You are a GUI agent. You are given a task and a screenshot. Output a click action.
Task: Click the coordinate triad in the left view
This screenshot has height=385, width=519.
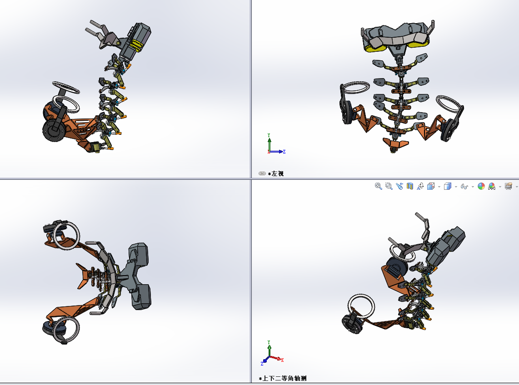276,143
